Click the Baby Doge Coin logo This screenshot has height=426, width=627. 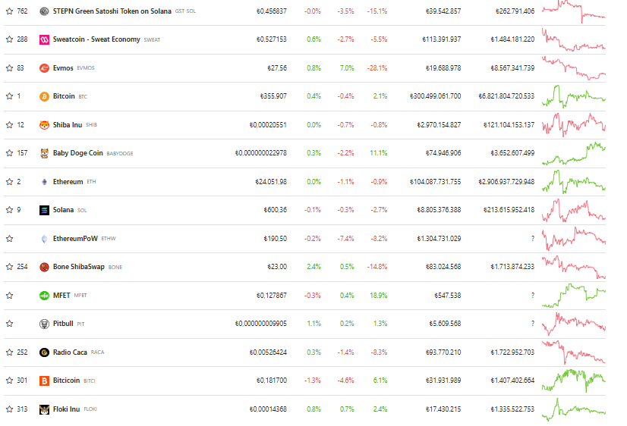tap(44, 153)
